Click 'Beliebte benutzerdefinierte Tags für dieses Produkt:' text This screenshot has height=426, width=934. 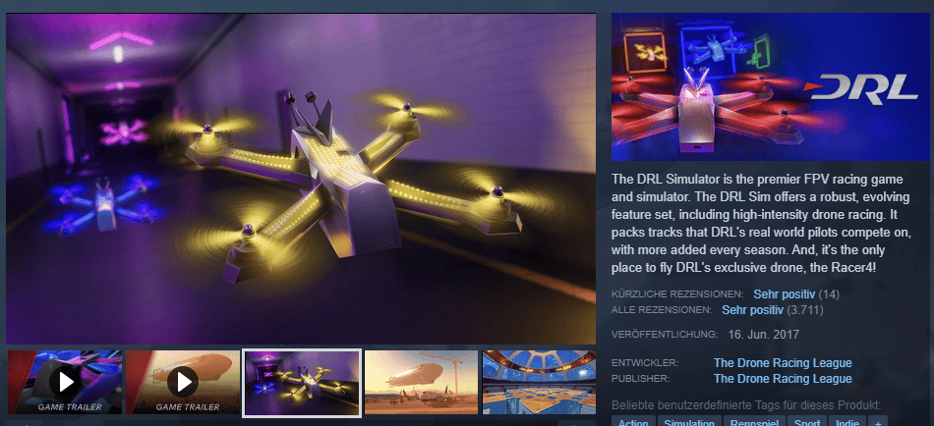746,405
